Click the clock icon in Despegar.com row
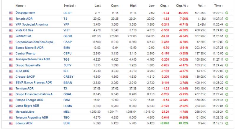This screenshot has width=236, height=130. coord(227,14)
